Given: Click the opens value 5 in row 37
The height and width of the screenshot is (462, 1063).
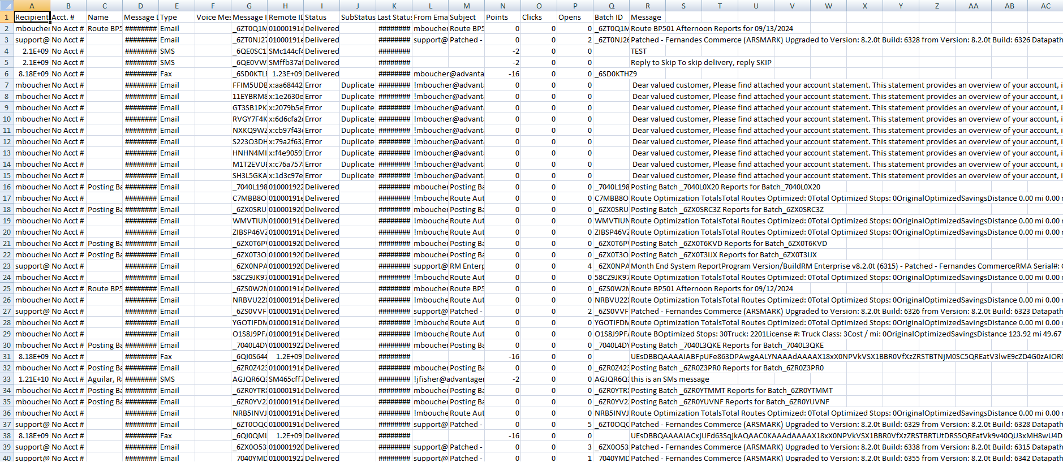Looking at the screenshot, I should [575, 424].
